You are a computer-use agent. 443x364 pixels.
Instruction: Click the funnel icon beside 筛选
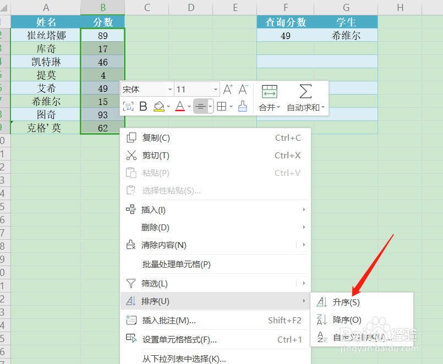pos(131,283)
